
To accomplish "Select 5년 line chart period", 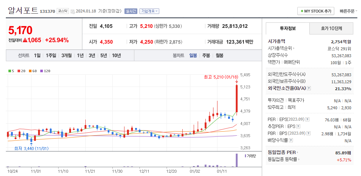I will tap(104, 56).
